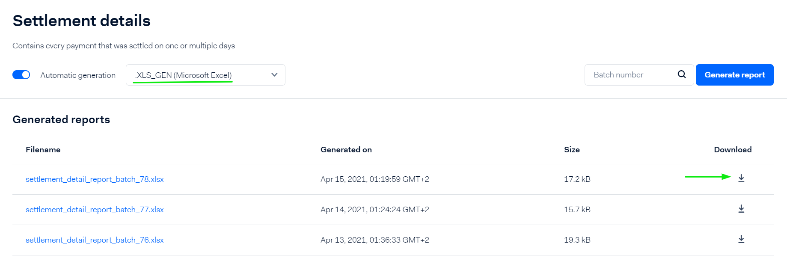787x258 pixels.
Task: Click the Size column header
Action: (x=572, y=150)
